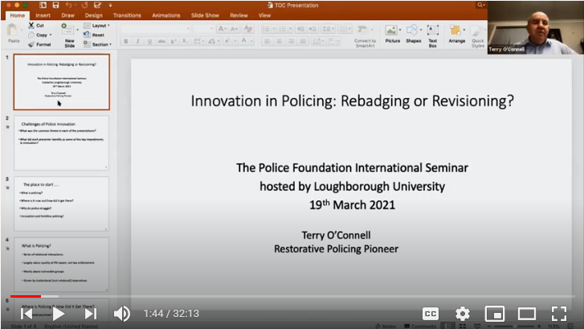
Task: Open the search magnifier in title bar
Action: tap(481, 5)
